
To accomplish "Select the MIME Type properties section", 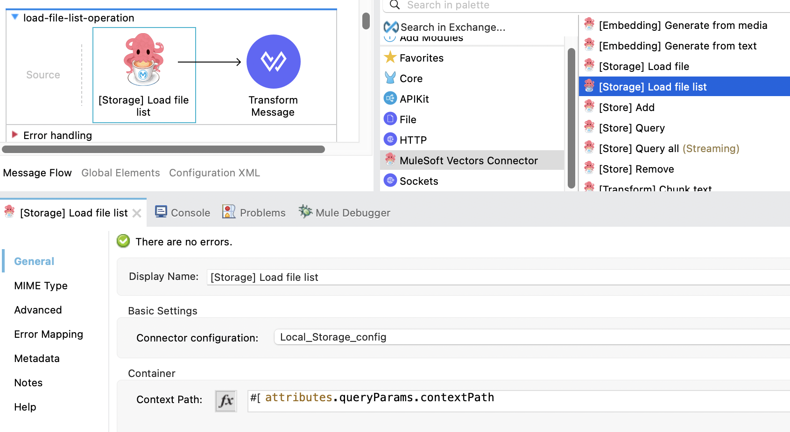I will (41, 286).
